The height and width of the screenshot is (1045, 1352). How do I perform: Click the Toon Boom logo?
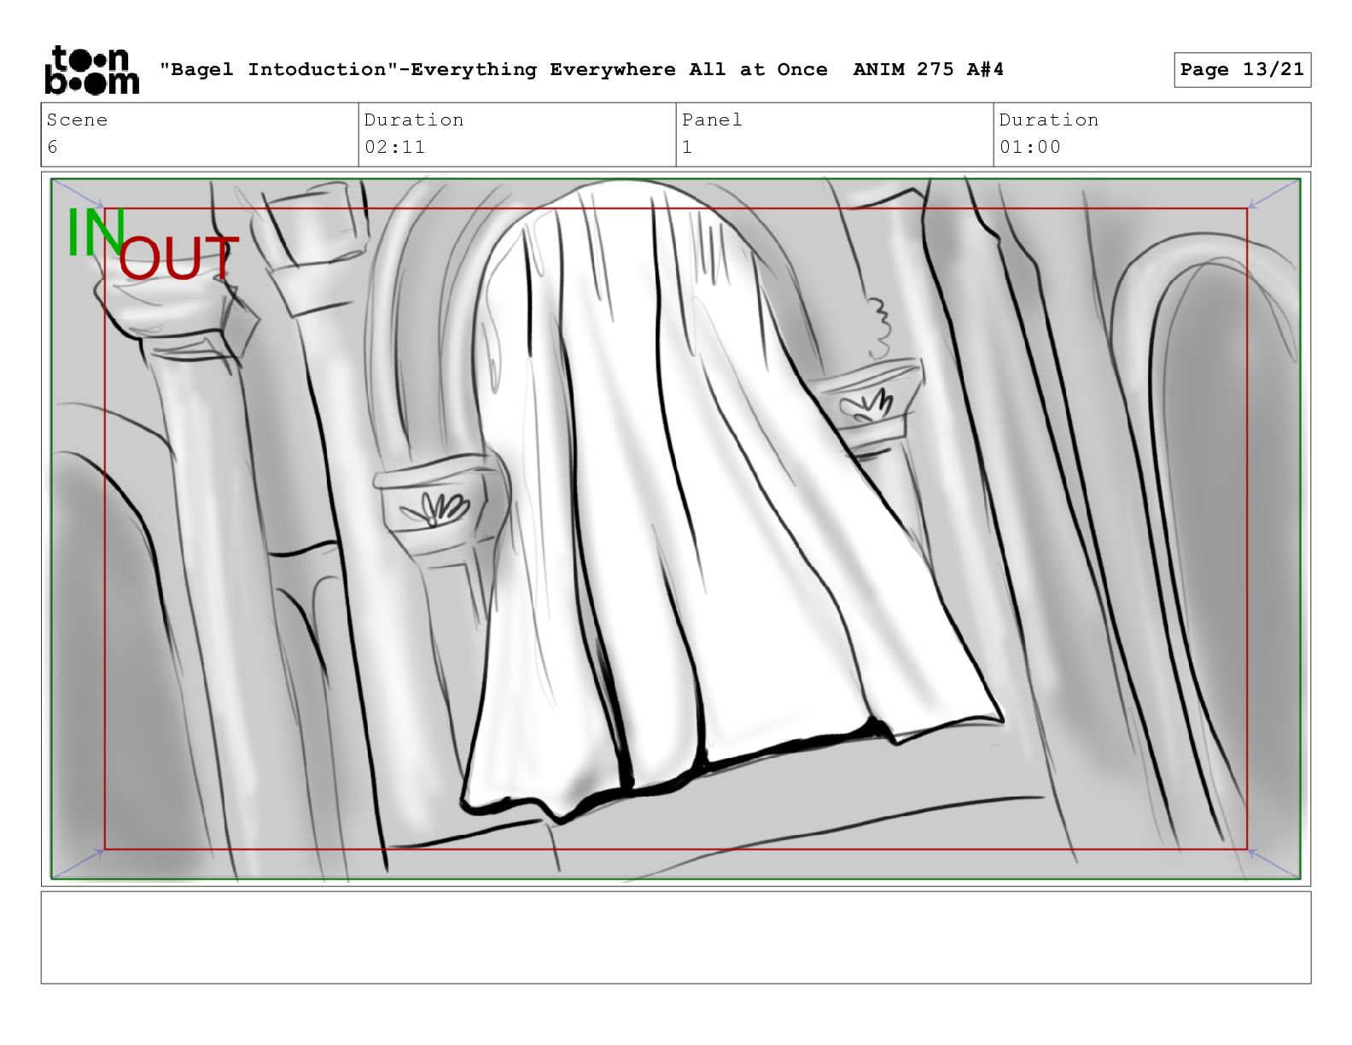pyautogui.click(x=91, y=70)
